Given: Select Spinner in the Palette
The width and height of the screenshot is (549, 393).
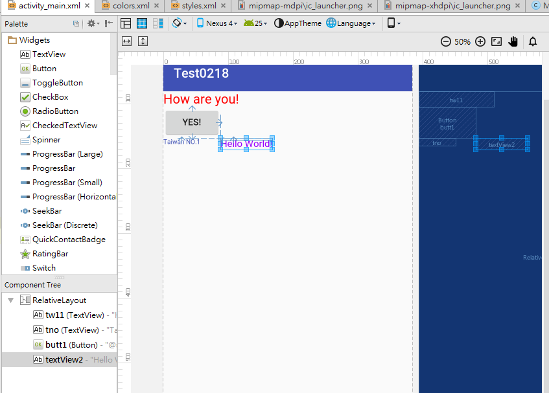Looking at the screenshot, I should point(46,140).
